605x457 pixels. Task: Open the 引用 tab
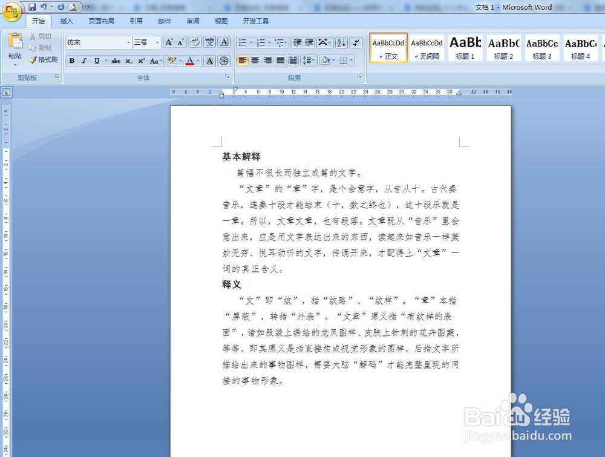[136, 21]
